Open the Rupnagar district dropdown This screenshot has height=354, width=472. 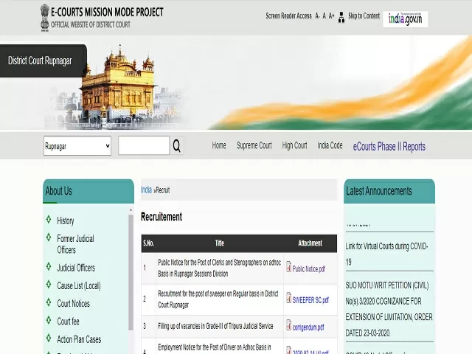pyautogui.click(x=77, y=146)
